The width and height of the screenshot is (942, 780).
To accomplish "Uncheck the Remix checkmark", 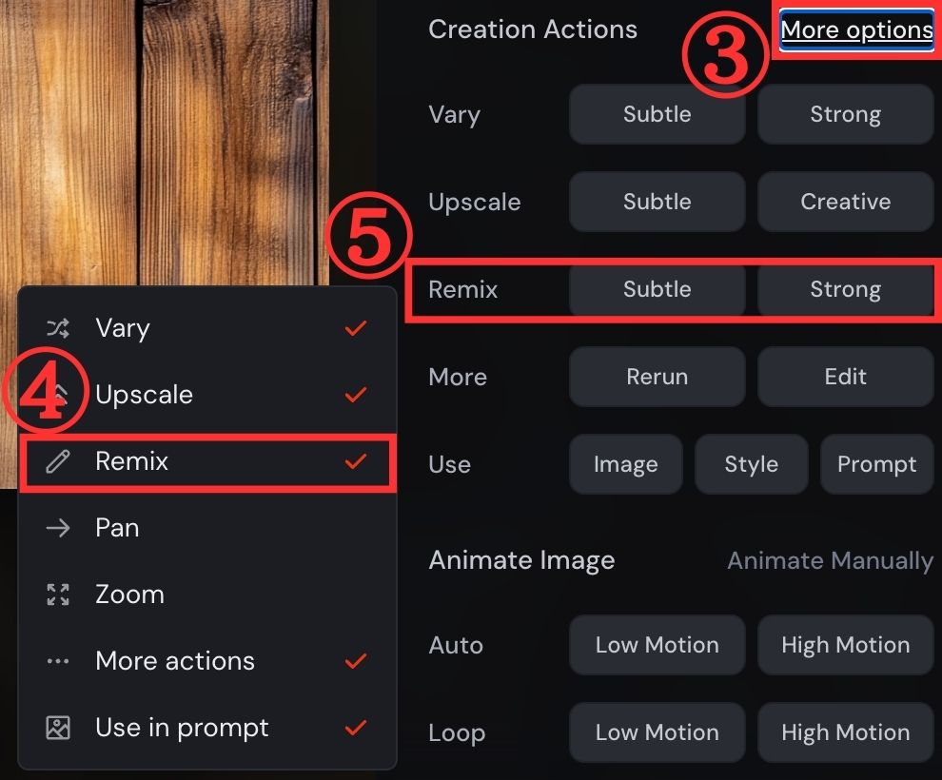I will tap(356, 461).
